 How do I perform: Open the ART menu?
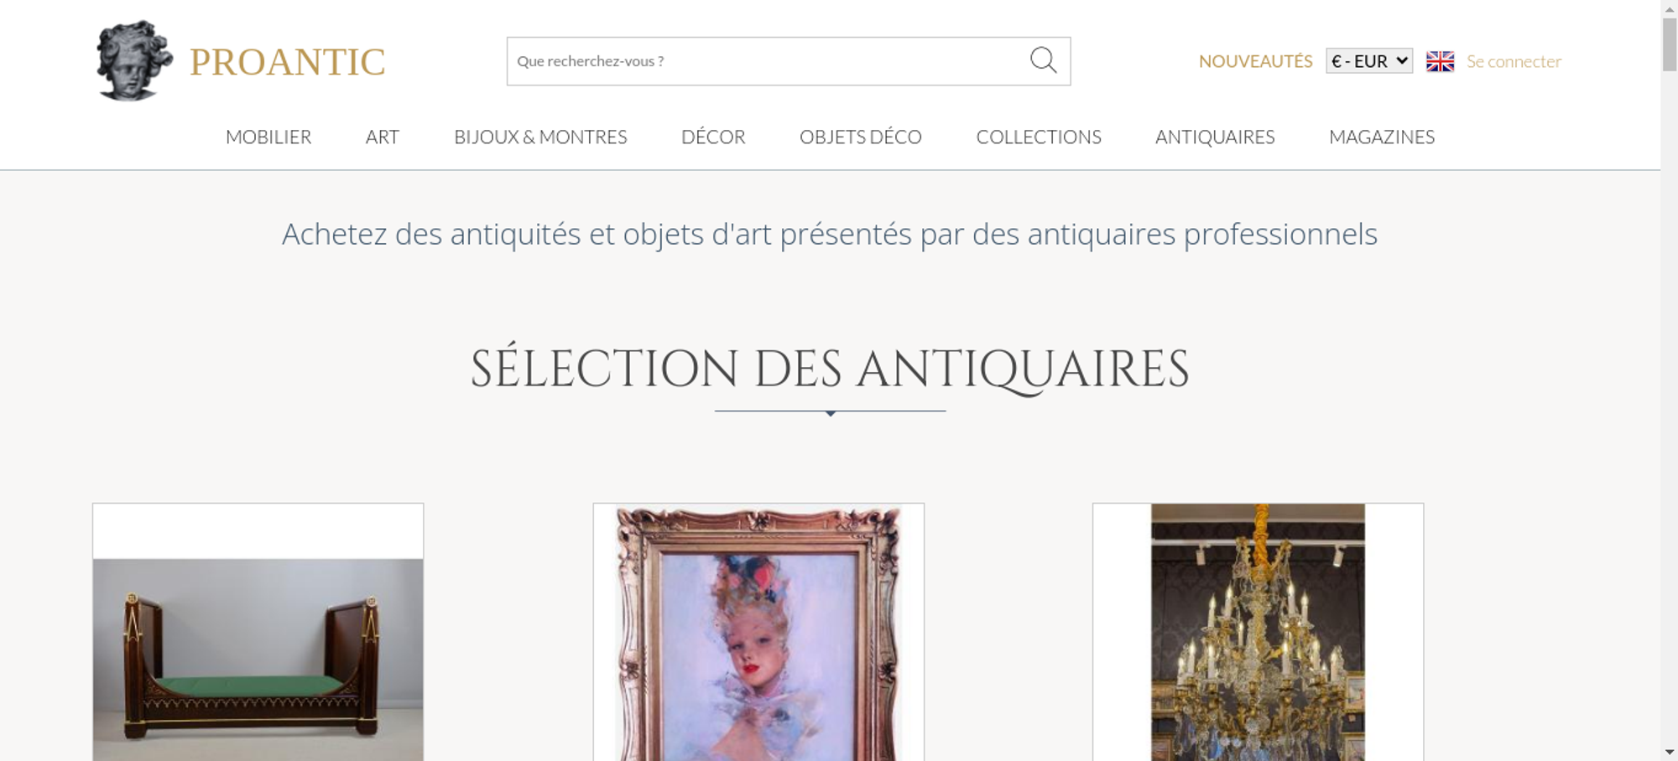tap(383, 137)
